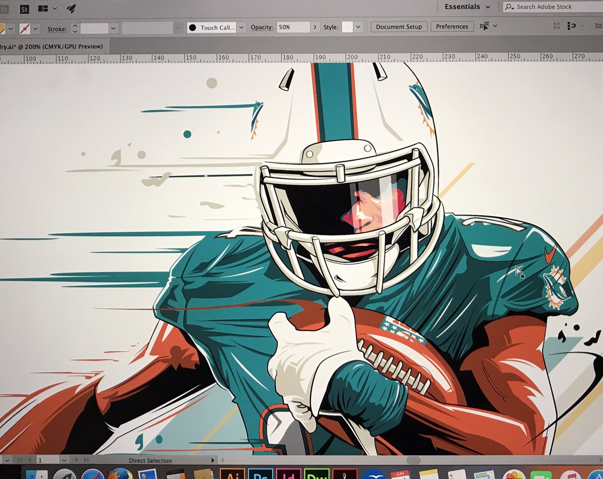Image resolution: width=603 pixels, height=479 pixels.
Task: Click the GPU performance rocket icon
Action: tap(71, 8)
